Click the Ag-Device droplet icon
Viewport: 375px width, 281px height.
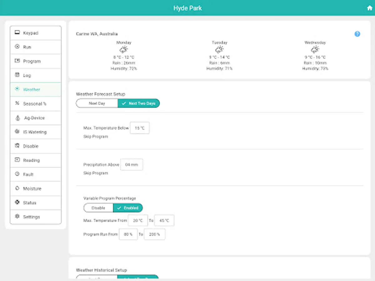pos(17,118)
